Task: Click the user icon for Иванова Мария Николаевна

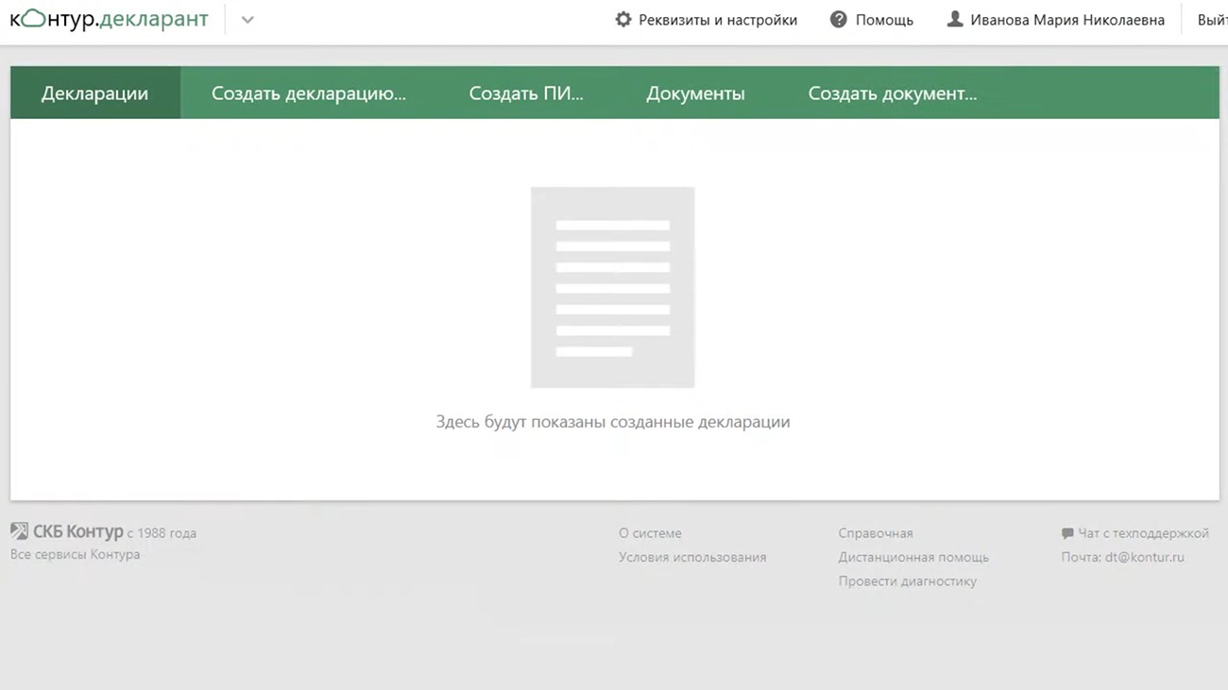Action: (955, 20)
